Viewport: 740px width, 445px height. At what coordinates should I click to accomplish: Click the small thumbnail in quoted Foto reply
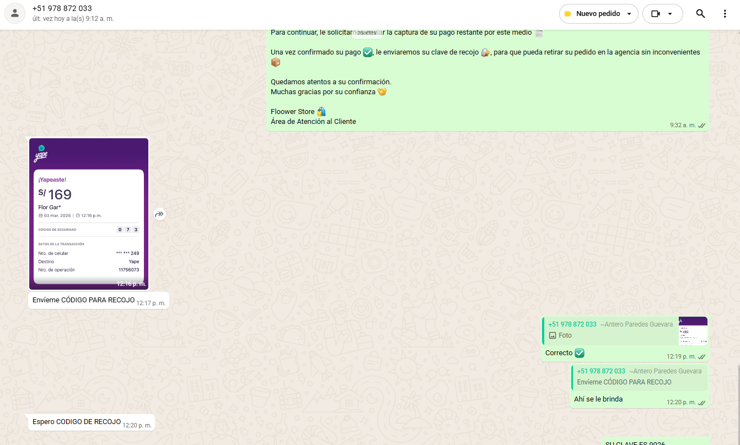[x=693, y=331]
